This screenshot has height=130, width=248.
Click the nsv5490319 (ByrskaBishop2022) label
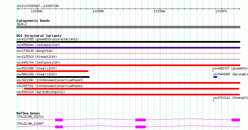pyautogui.click(x=41, y=92)
